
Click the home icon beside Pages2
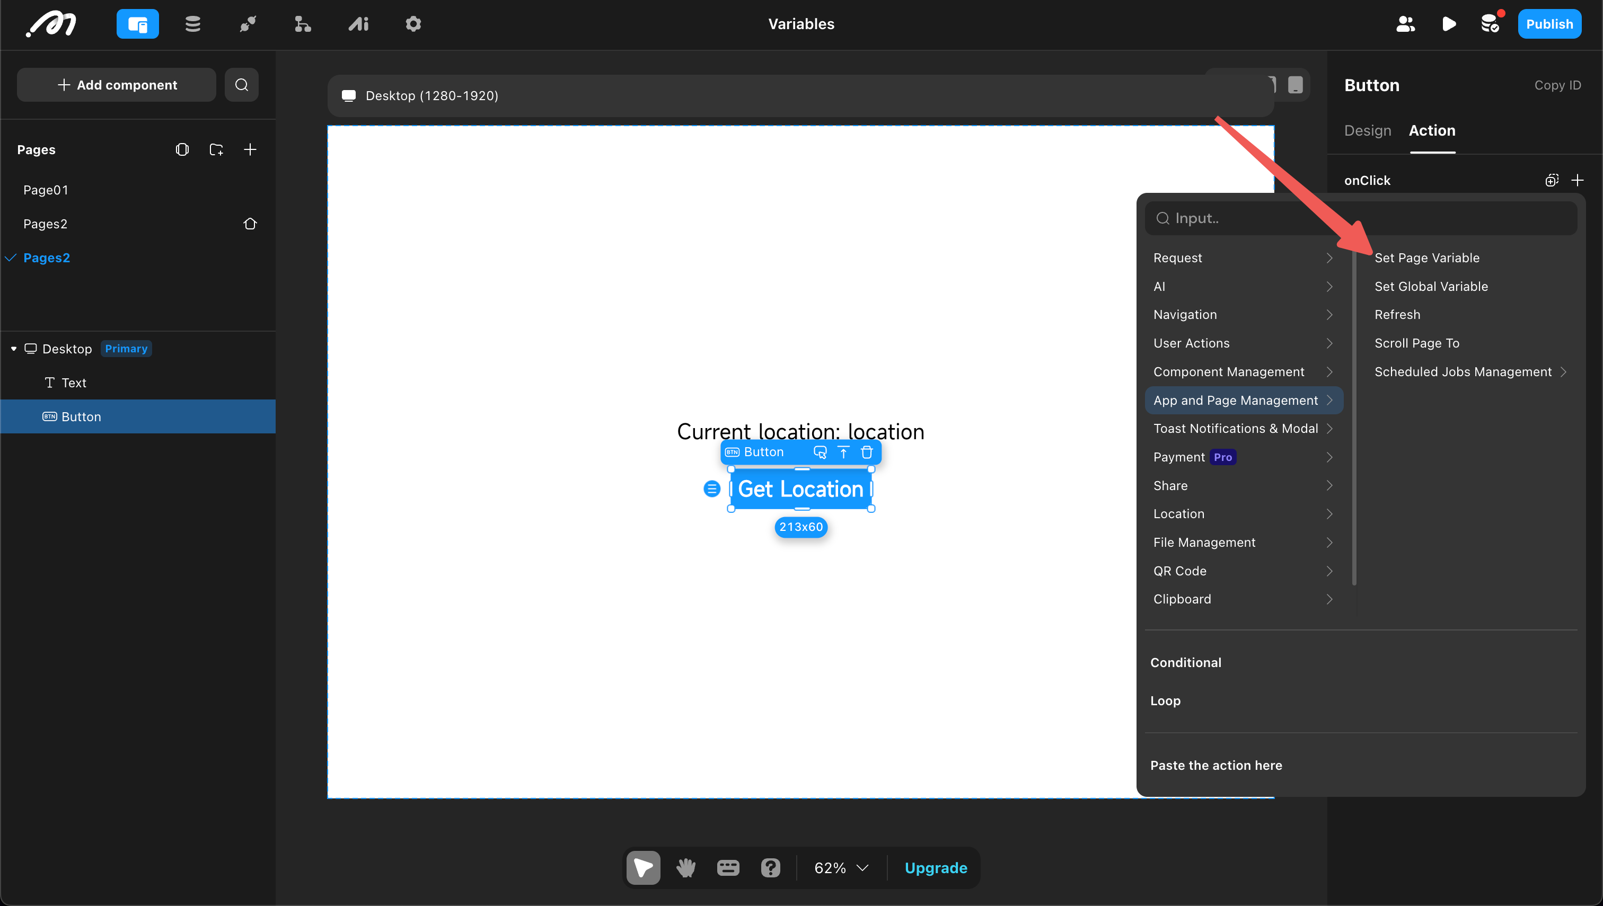[250, 224]
